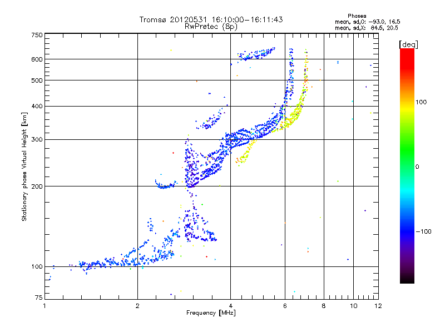The height and width of the screenshot is (333, 445).
Task: Click the 'Phases' header label
Action: click(357, 16)
